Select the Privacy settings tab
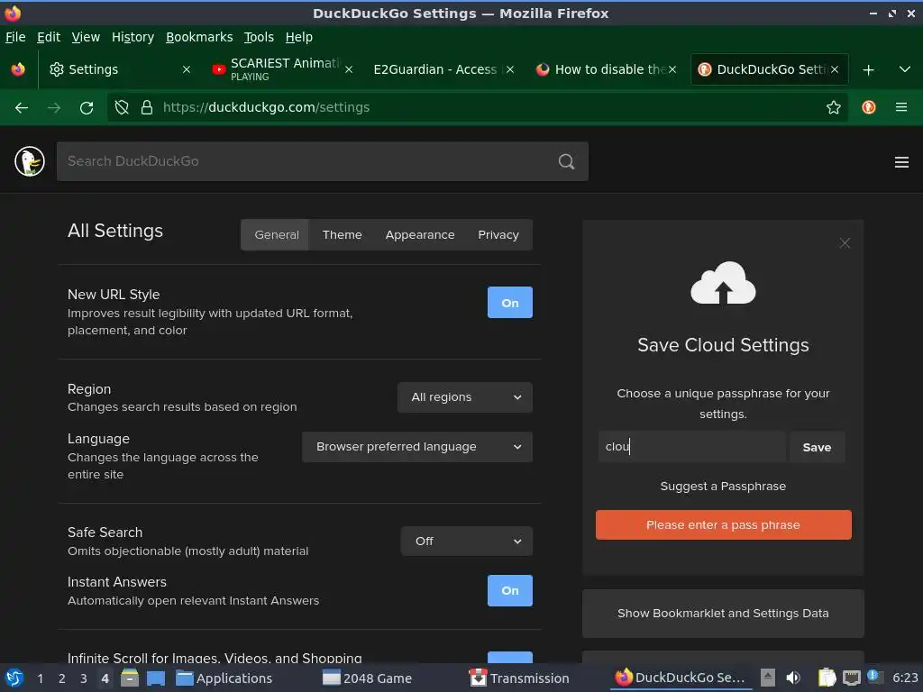Image resolution: width=923 pixels, height=692 pixels. (x=498, y=235)
